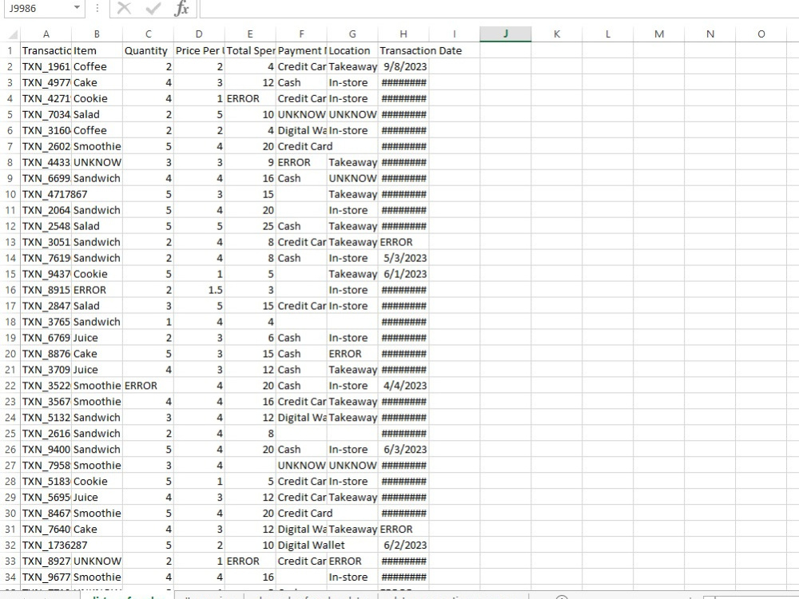The image size is (799, 599).
Task: Click the ERROR location cell in row 20
Action: [x=352, y=354]
